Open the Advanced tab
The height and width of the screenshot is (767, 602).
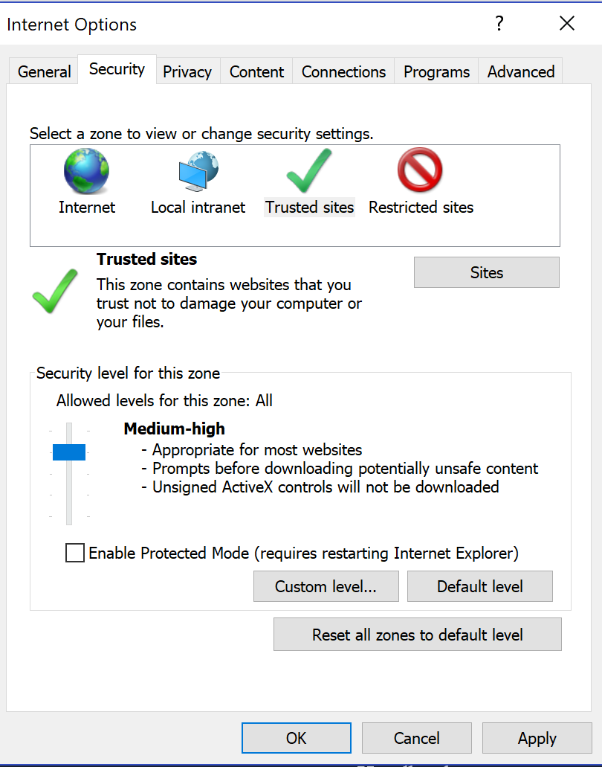521,72
